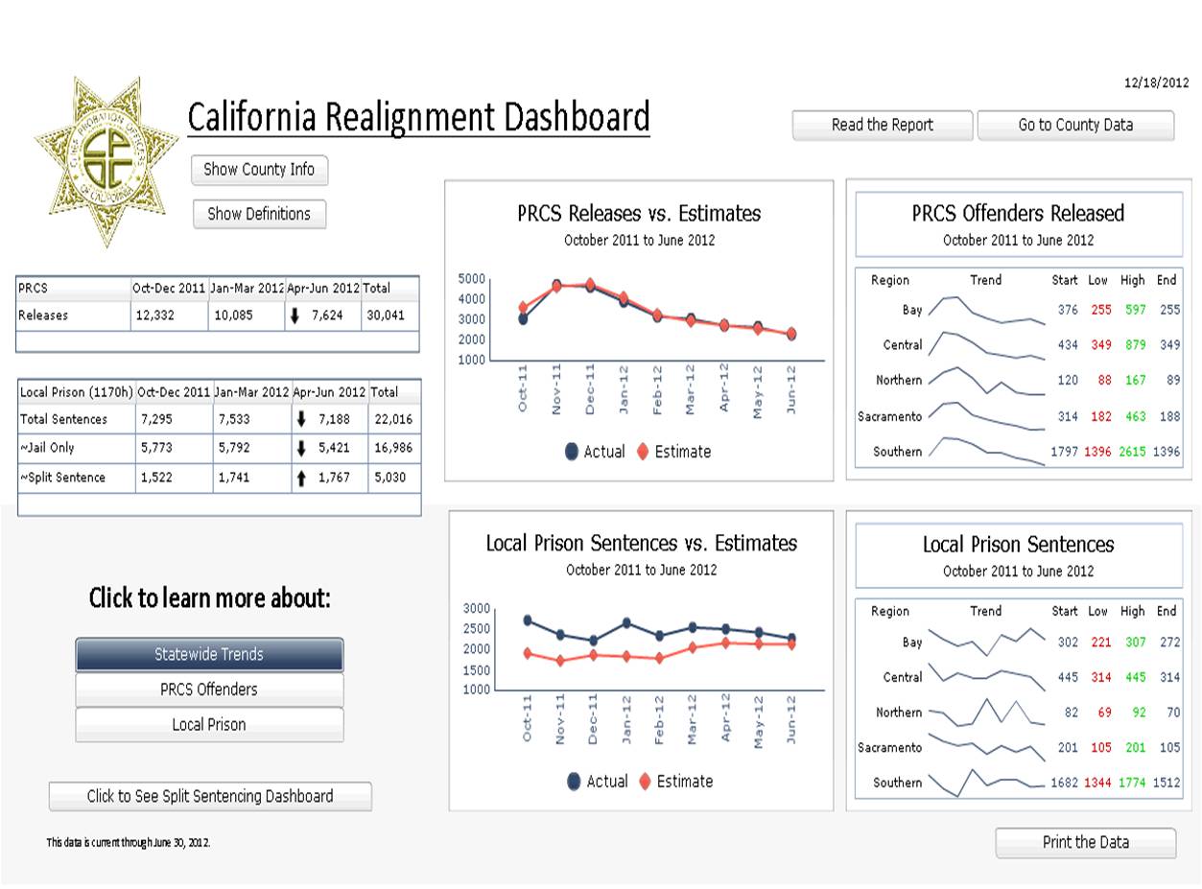Toggle Show County Info
The image size is (1202, 889).
pos(259,170)
